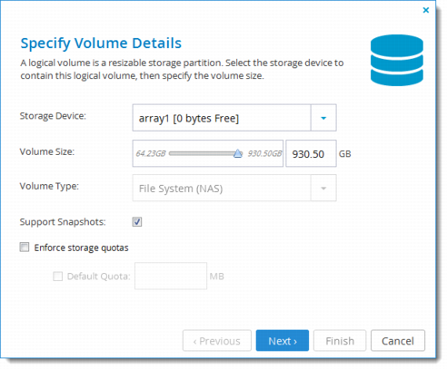This screenshot has height=369, width=447.
Task: Enable the Enforce storage quotas checkbox
Action: coord(25,247)
